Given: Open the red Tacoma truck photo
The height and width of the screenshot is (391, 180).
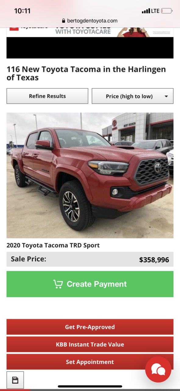Looking at the screenshot, I should pos(90,175).
